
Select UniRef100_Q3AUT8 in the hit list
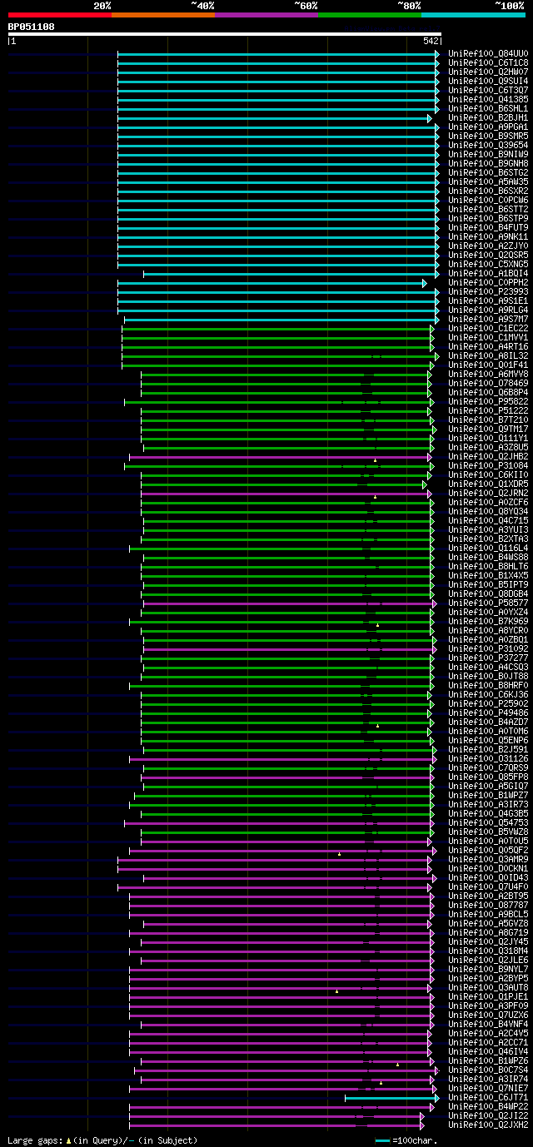click(x=488, y=987)
